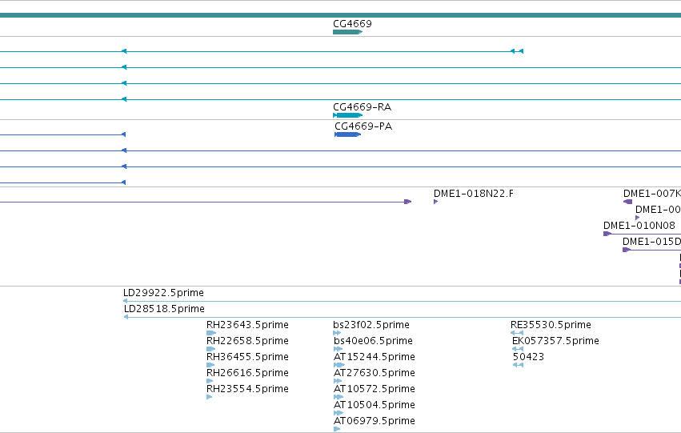681x433 pixels.
Task: Select the LD28518.5prime label
Action: [x=164, y=309]
